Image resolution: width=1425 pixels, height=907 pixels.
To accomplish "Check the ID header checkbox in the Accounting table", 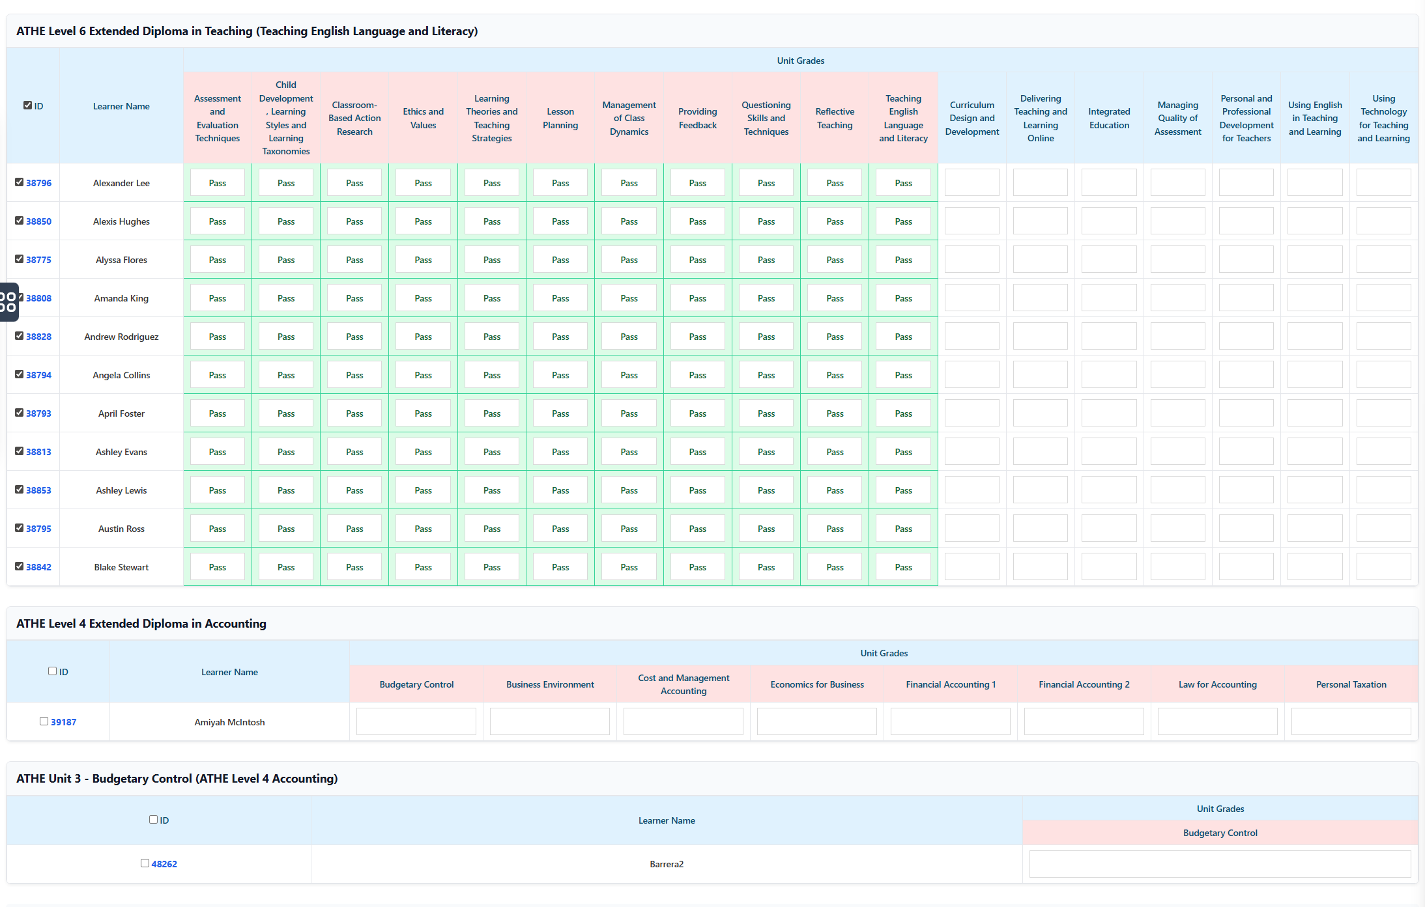I will (51, 671).
